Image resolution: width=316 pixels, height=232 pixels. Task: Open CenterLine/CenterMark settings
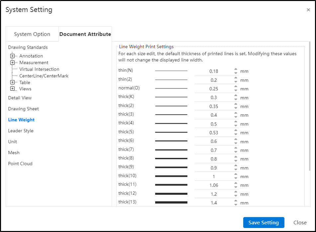(44, 76)
